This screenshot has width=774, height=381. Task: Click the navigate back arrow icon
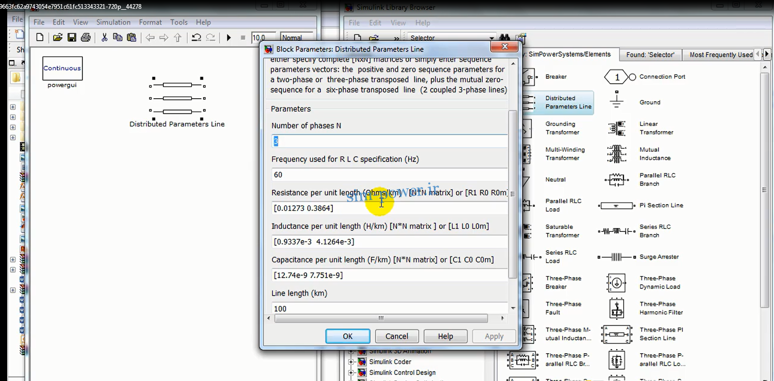coord(150,38)
